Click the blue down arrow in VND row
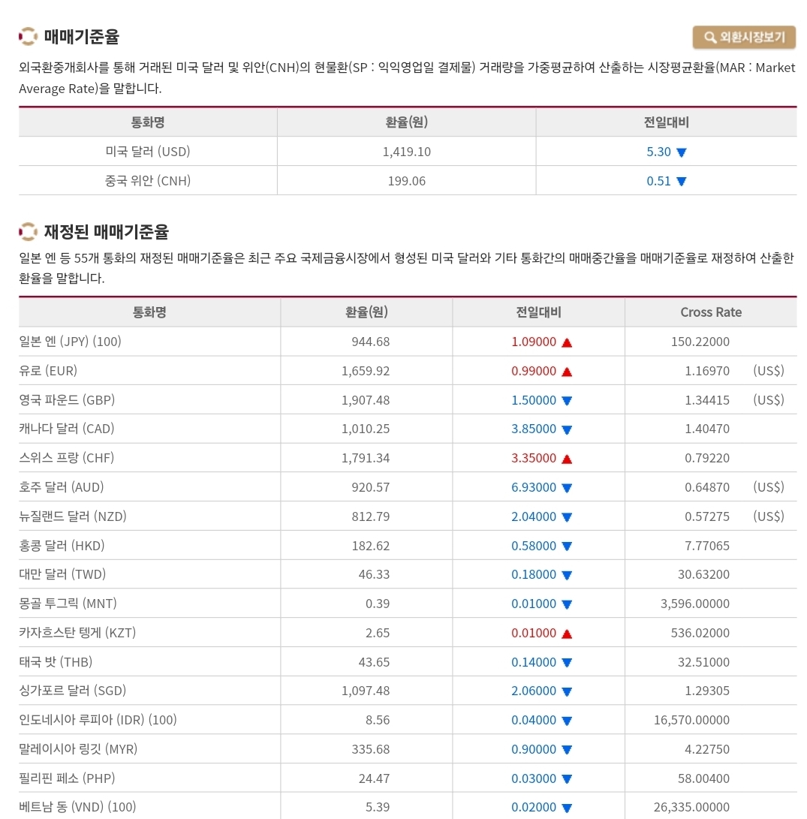The width and height of the screenshot is (807, 819). tap(567, 808)
